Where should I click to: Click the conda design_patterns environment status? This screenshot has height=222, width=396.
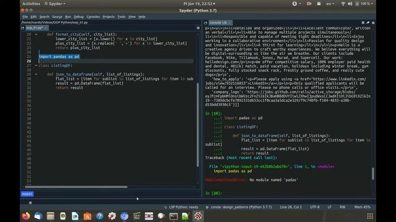pyautogui.click(x=239, y=207)
